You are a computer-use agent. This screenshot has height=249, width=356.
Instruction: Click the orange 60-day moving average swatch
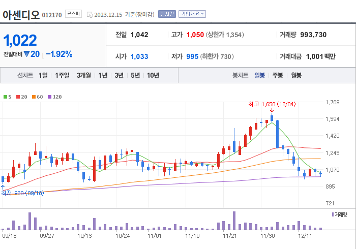coord(34,97)
